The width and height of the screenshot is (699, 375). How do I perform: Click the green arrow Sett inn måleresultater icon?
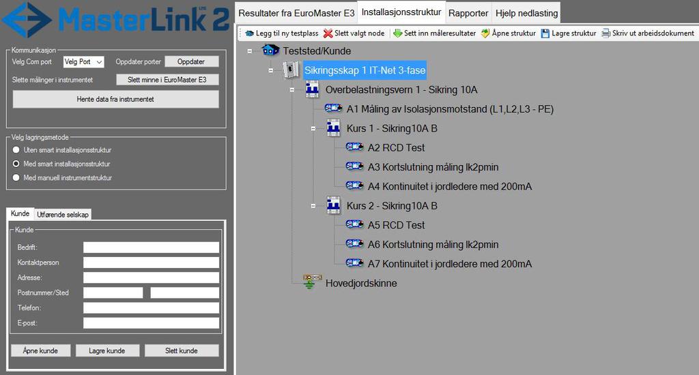(398, 33)
